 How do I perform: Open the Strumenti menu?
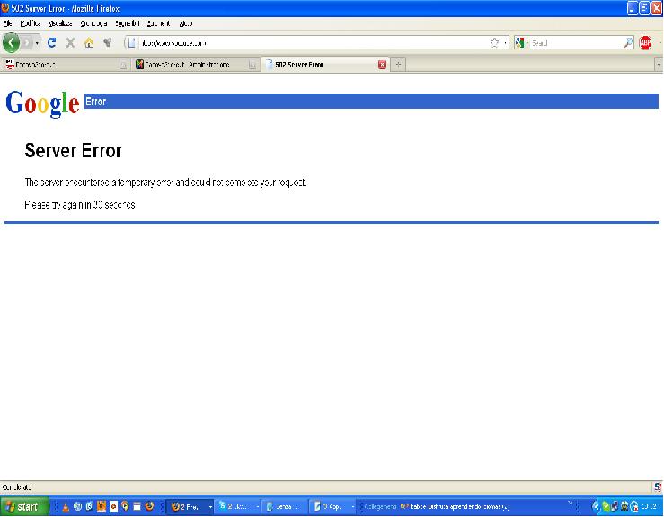(158, 23)
